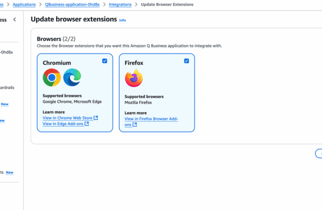
Task: Open View in Firefox Browser Add-ons link
Action: pos(151,122)
